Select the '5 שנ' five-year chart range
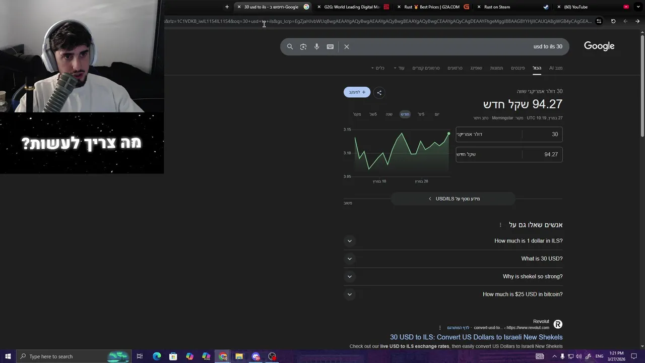 (x=373, y=114)
